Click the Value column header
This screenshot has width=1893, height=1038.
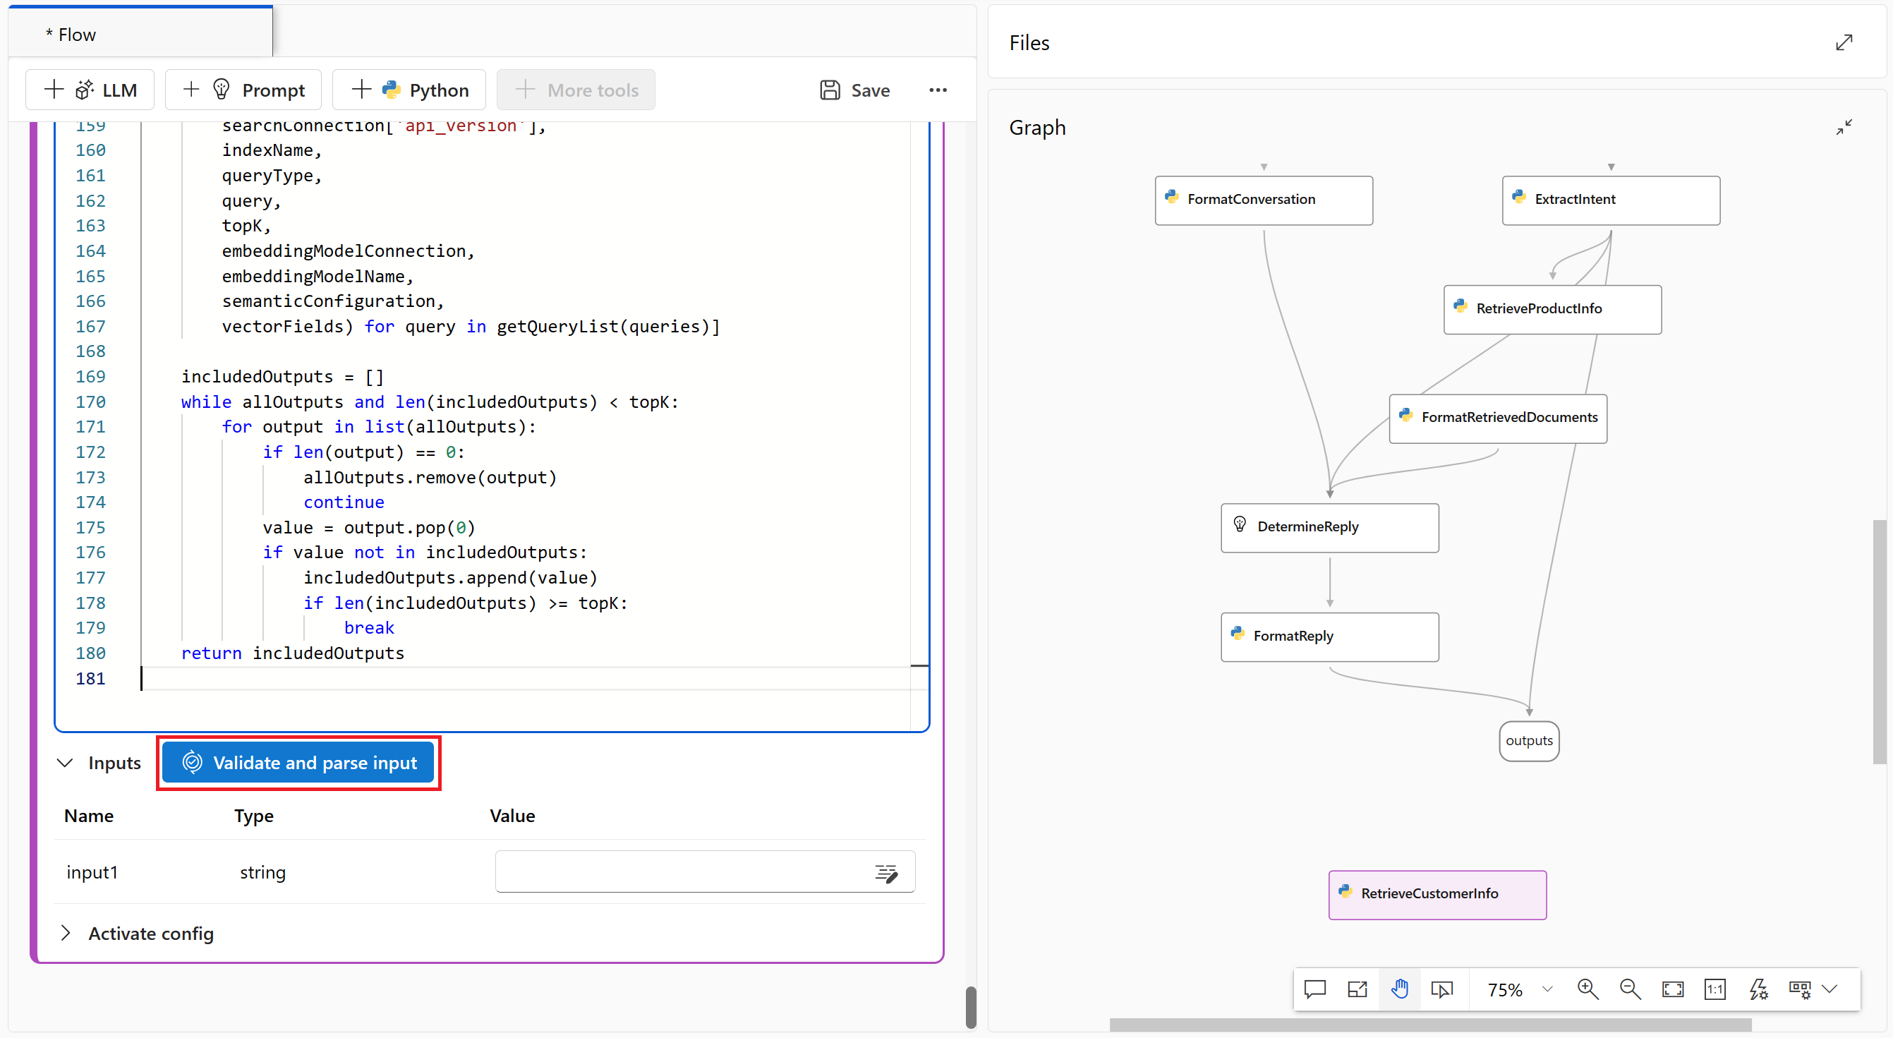[x=512, y=815]
